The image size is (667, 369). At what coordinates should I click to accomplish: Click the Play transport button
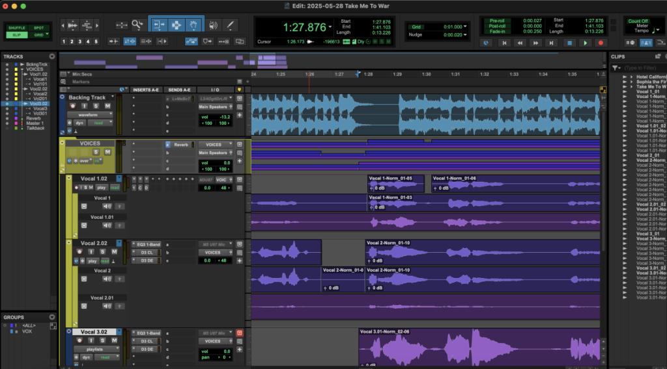tap(585, 43)
